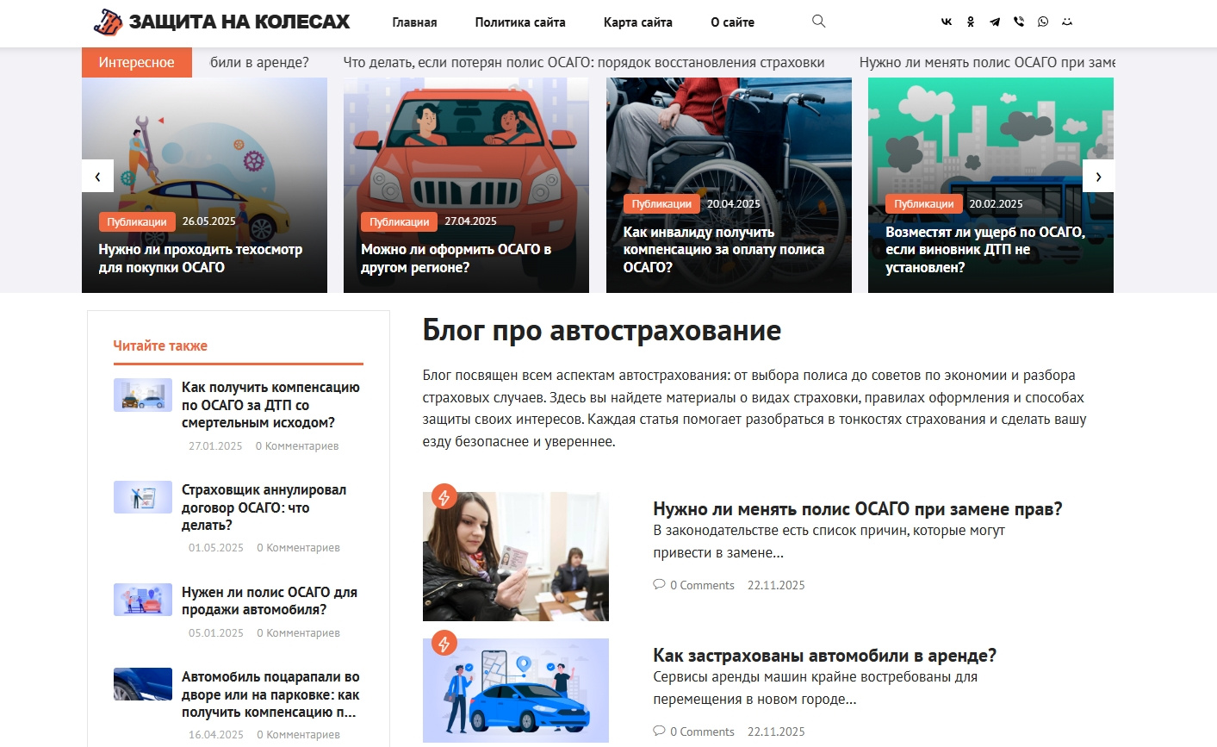
Task: Open sidebar article 'Как получить компенсацию по ОСАГО за ДТП'
Action: point(270,405)
